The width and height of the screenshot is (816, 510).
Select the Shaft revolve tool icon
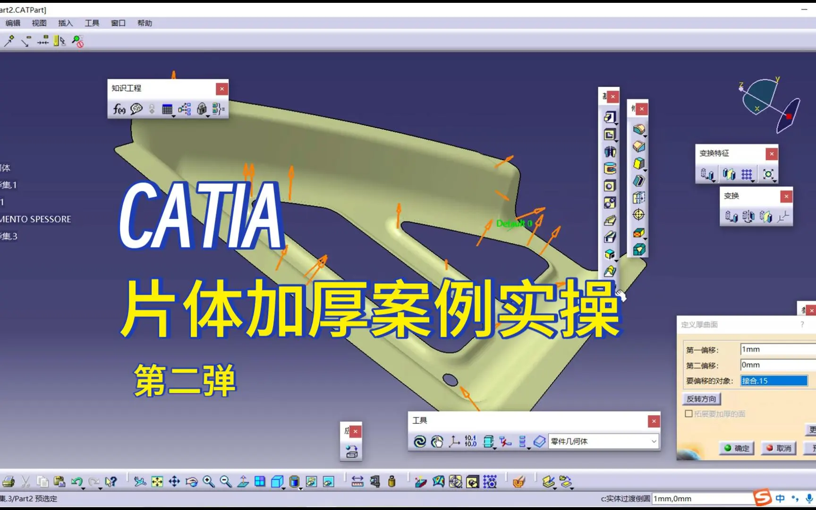coord(610,152)
